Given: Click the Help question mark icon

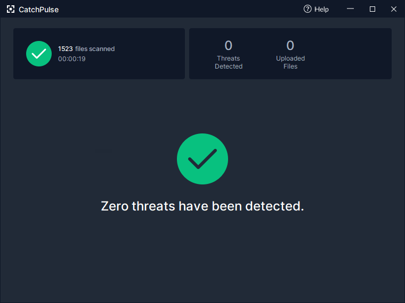Looking at the screenshot, I should click(307, 9).
